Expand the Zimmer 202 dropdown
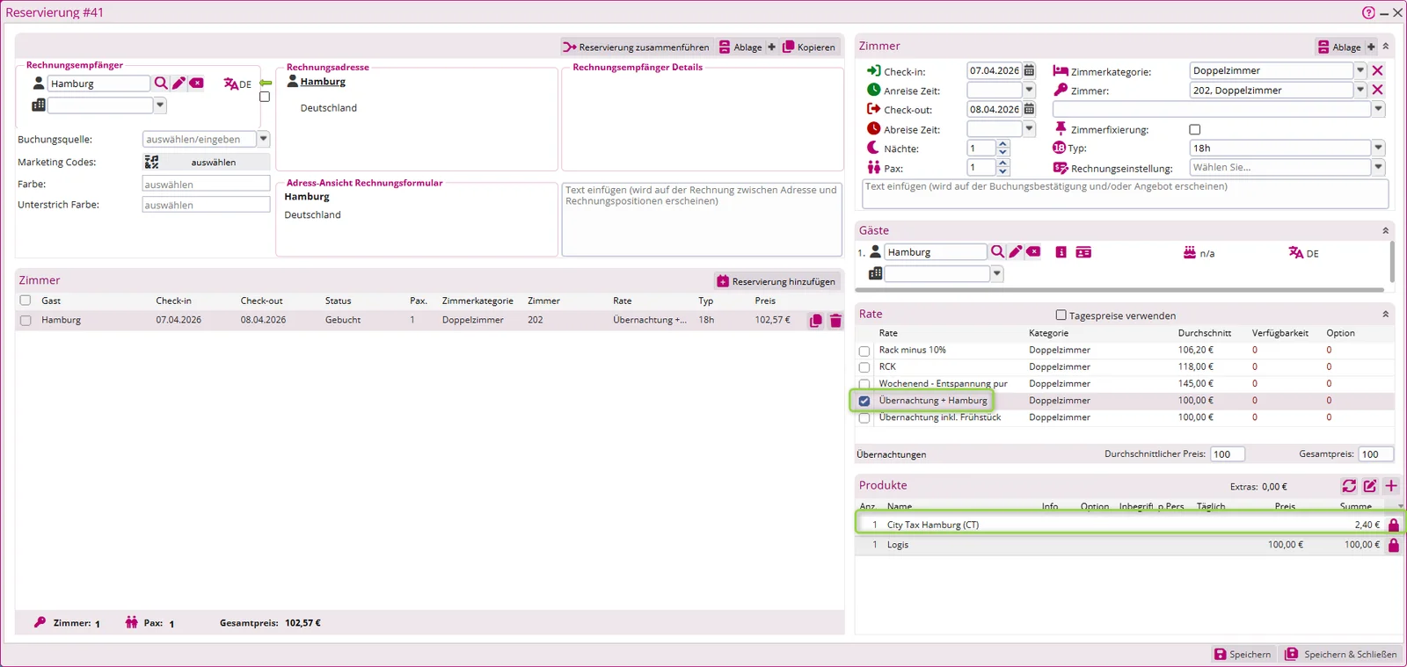 pos(1360,90)
